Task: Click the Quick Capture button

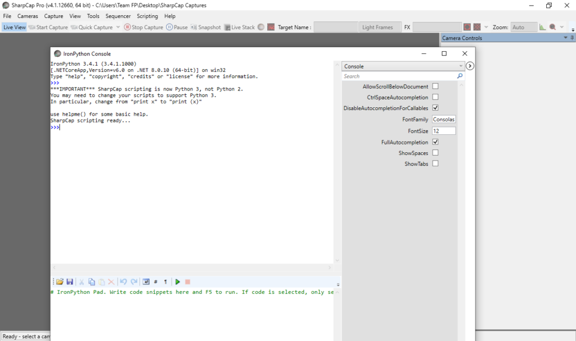Action: (92, 27)
